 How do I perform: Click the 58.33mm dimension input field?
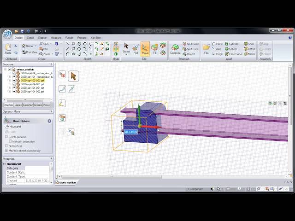coord(131,132)
